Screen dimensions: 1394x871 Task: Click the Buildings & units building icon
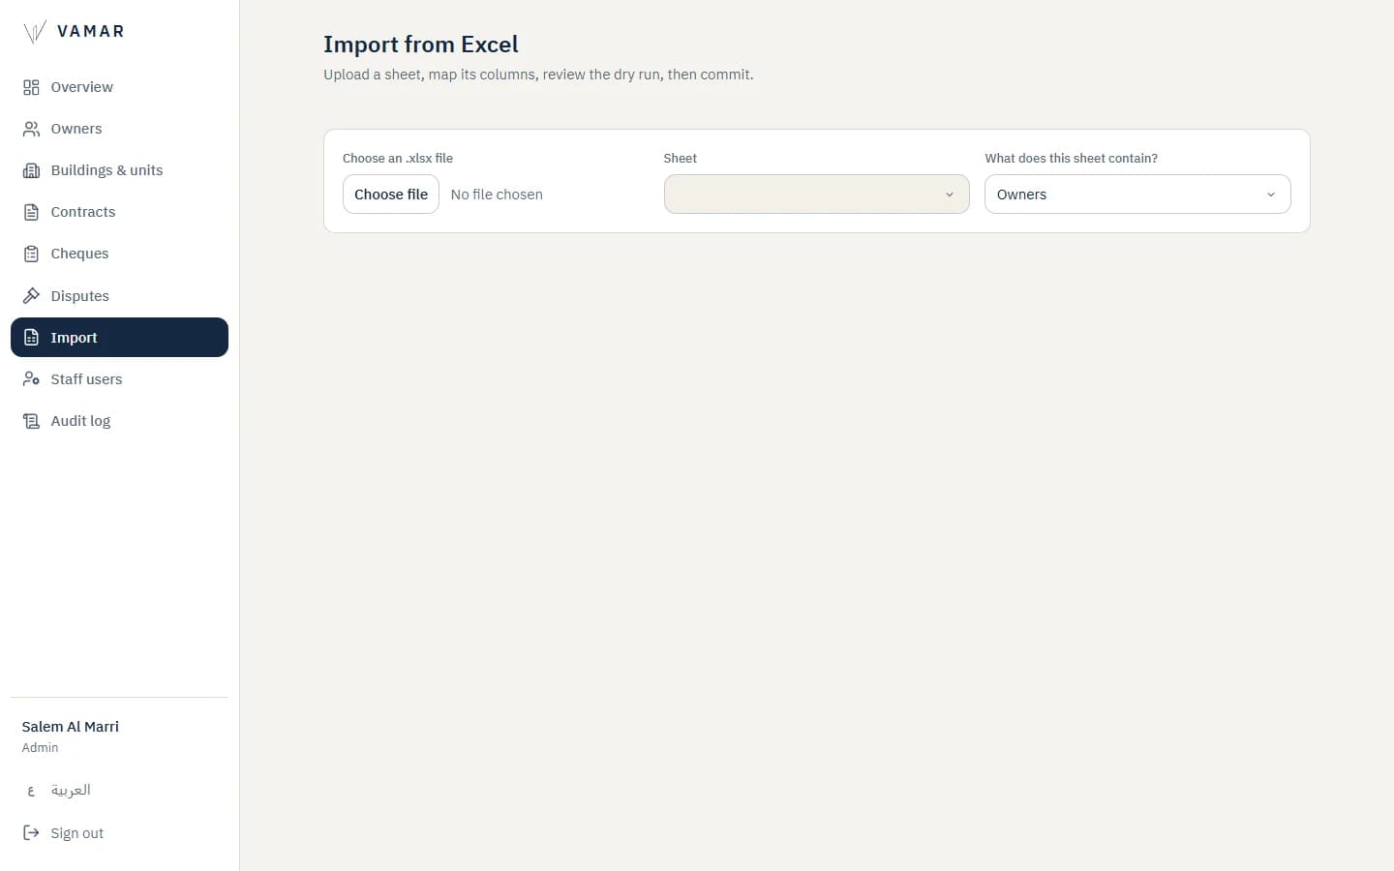[x=31, y=170]
